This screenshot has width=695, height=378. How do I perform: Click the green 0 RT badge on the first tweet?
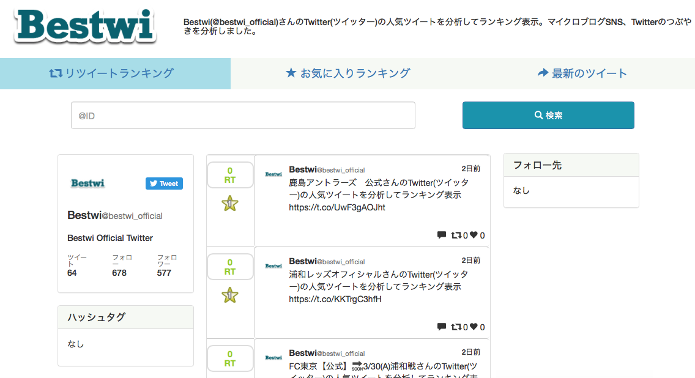point(230,174)
